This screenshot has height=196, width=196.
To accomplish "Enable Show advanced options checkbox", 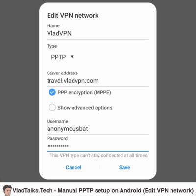I will pyautogui.click(x=52, y=107).
